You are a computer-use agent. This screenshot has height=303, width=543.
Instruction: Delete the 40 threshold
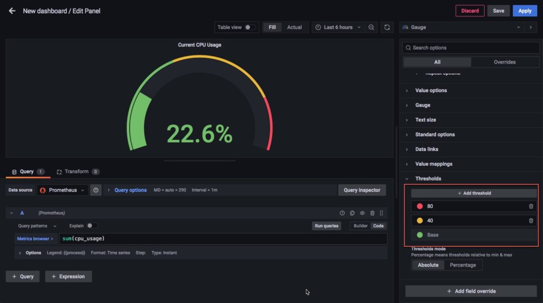coord(531,221)
